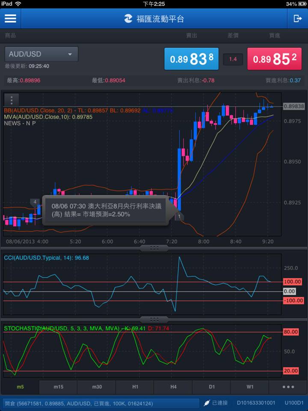Tap the 0.8950 price axis label
The height and width of the screenshot is (411, 308).
click(x=292, y=161)
